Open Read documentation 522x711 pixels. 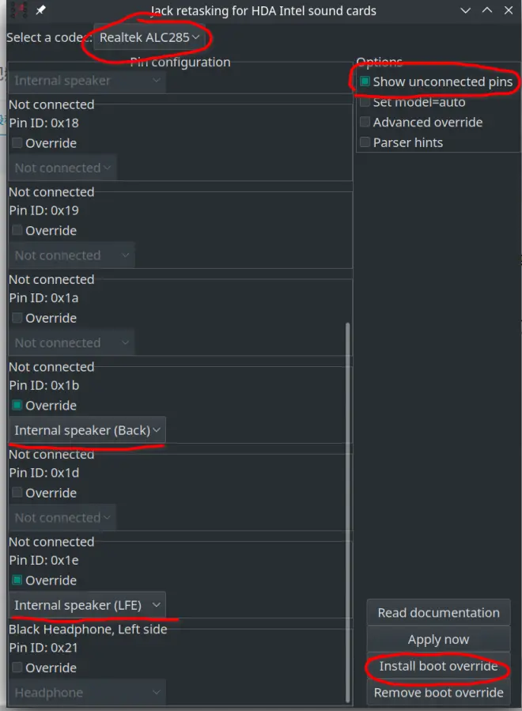[438, 613]
